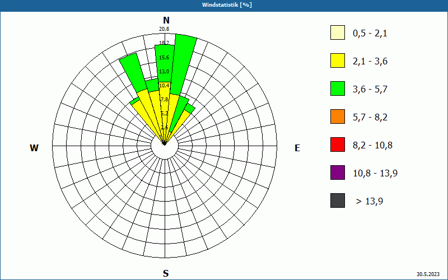Viewport: 448px width, 280px height.
Task: Click the dark gray > 13,9 swatch
Action: [x=338, y=200]
